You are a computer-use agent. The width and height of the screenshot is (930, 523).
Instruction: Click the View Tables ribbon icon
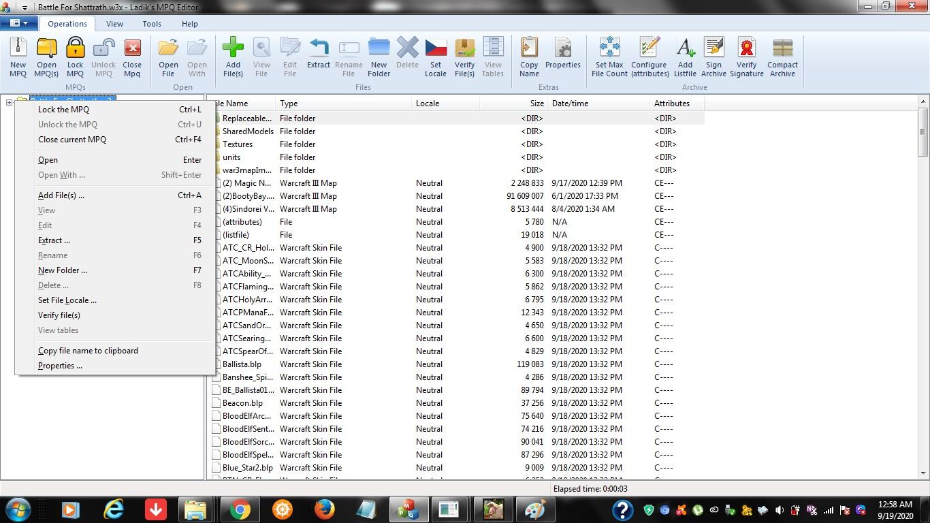pyautogui.click(x=493, y=57)
